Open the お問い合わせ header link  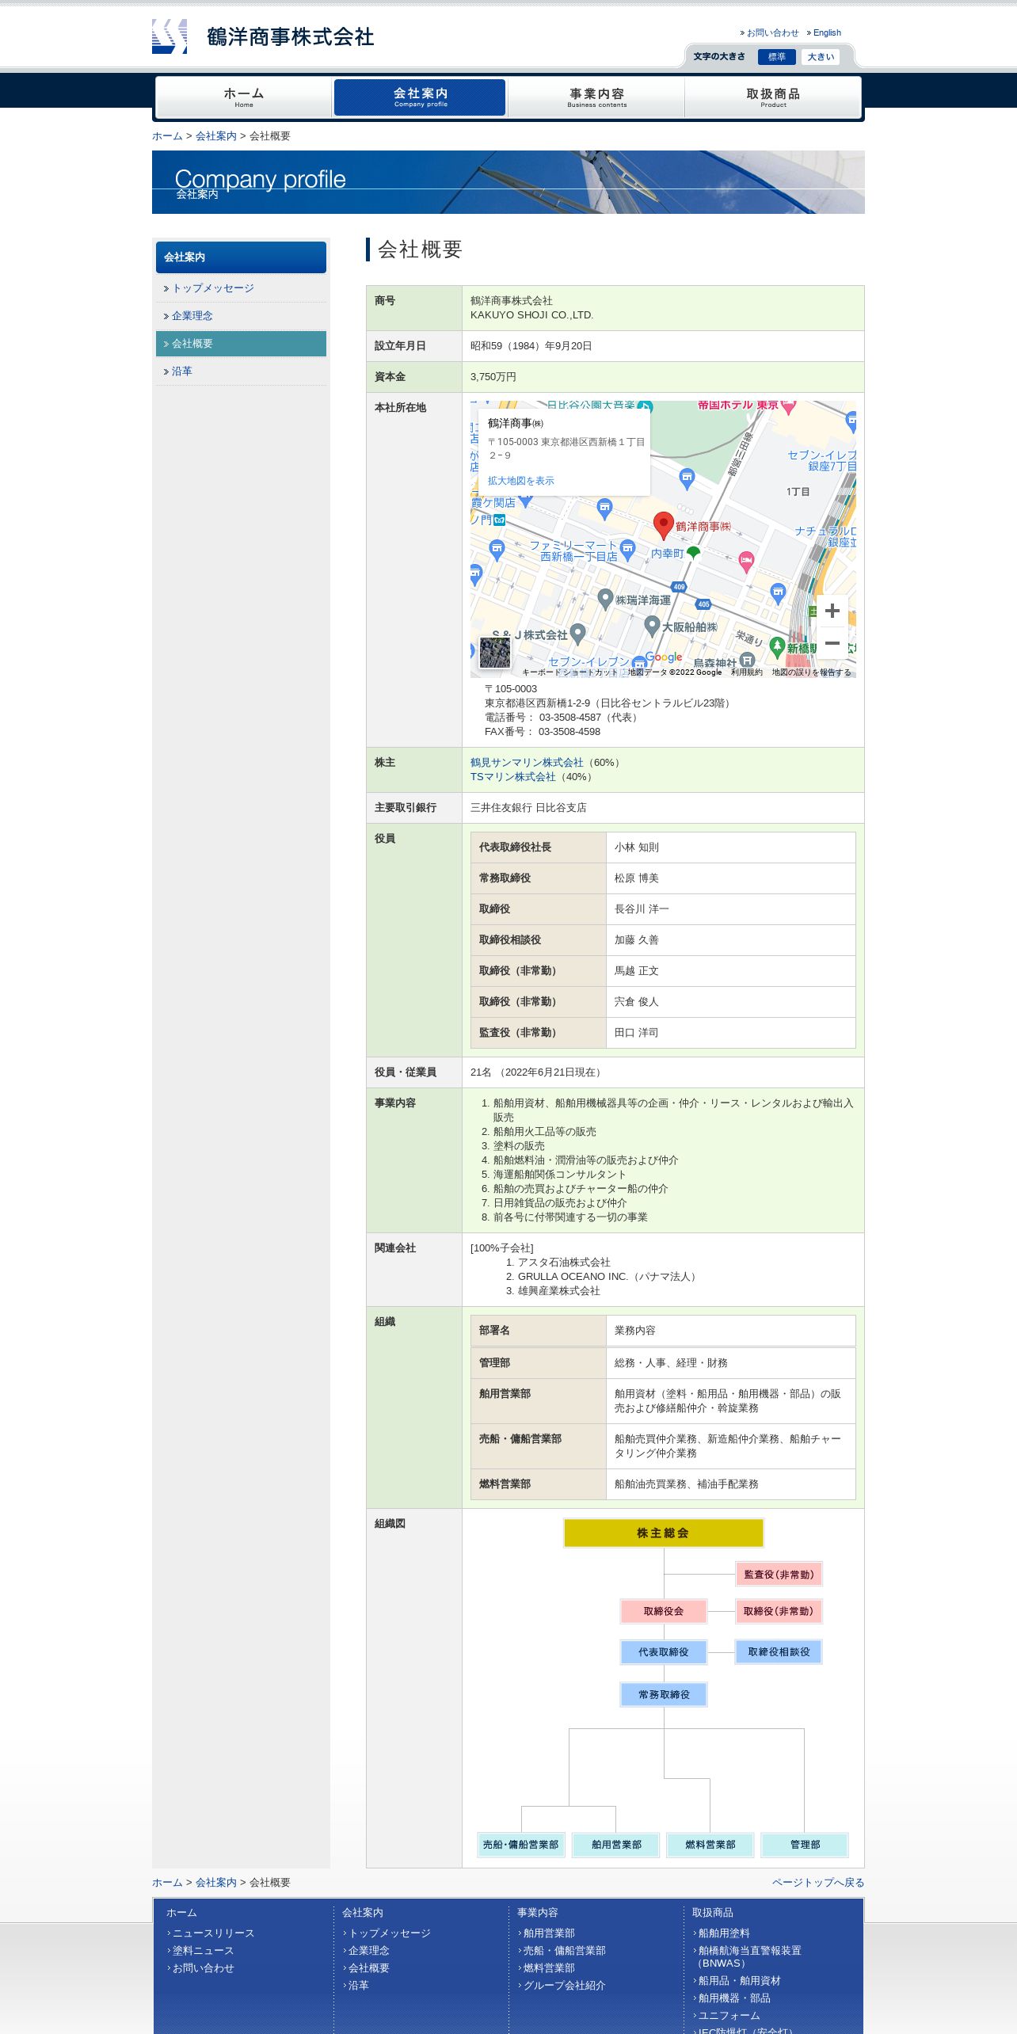pyautogui.click(x=772, y=32)
